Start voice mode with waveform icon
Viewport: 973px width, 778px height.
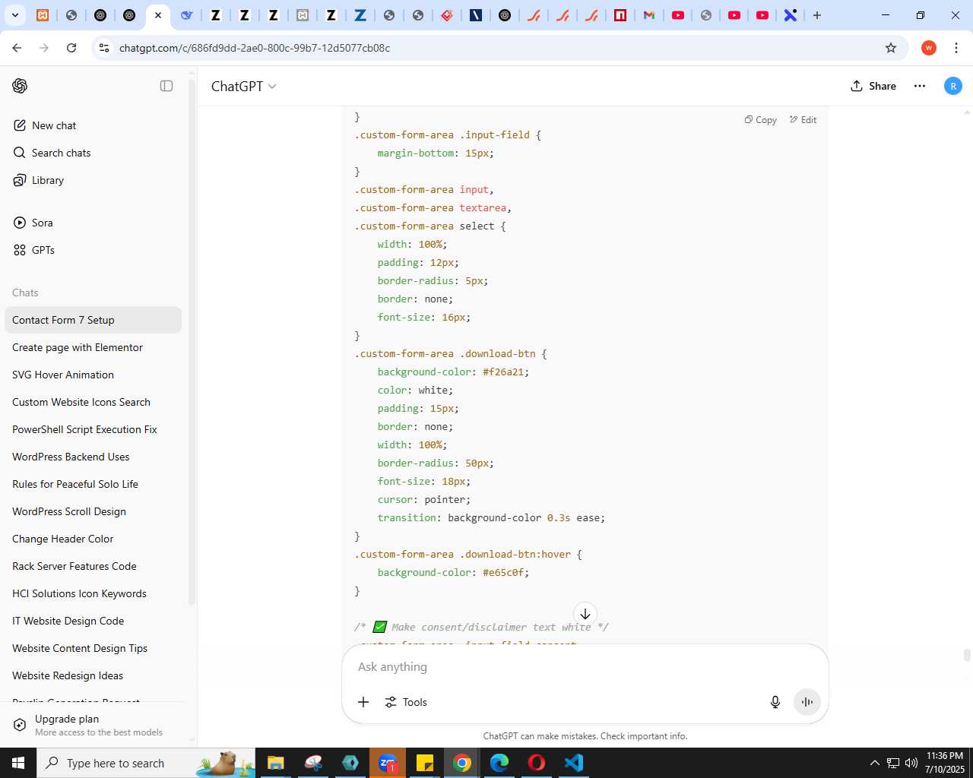point(807,702)
